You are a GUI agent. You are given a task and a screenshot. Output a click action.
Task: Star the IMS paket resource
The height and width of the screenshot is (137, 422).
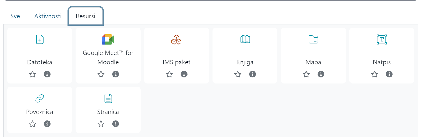169,74
